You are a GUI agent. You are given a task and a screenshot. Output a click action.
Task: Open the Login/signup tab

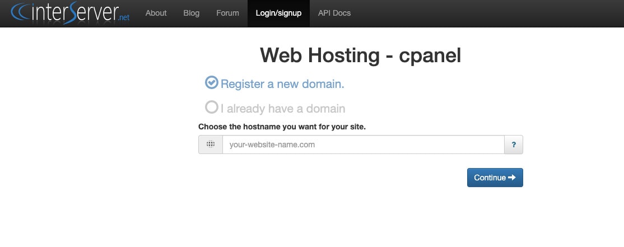278,13
